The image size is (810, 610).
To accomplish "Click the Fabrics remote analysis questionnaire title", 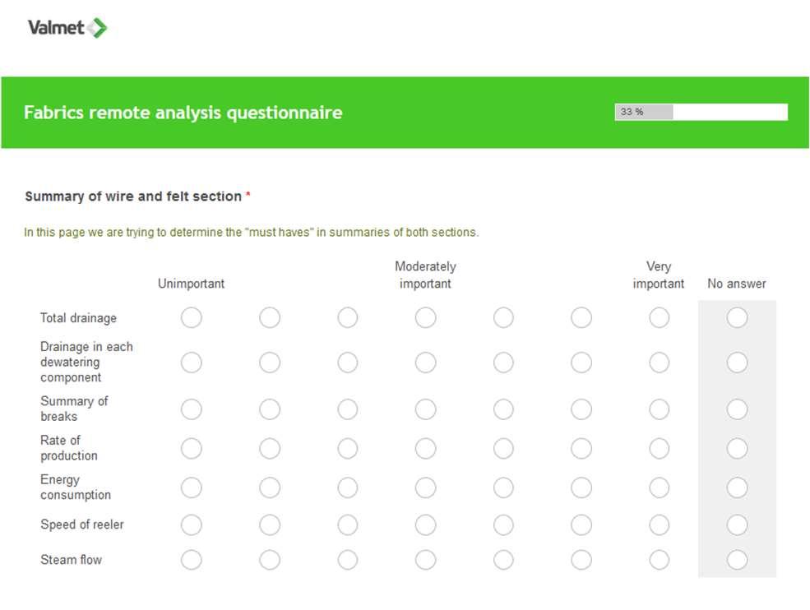I will click(x=183, y=113).
